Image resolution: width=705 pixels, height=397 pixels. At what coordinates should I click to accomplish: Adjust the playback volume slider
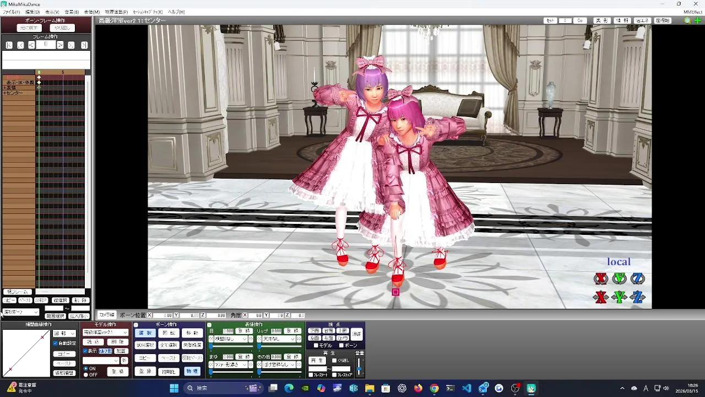click(x=360, y=368)
